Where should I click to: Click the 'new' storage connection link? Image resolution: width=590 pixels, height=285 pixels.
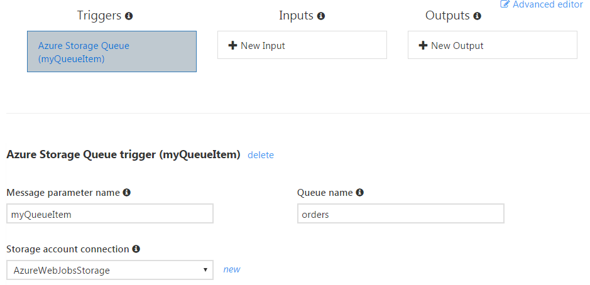click(x=232, y=269)
